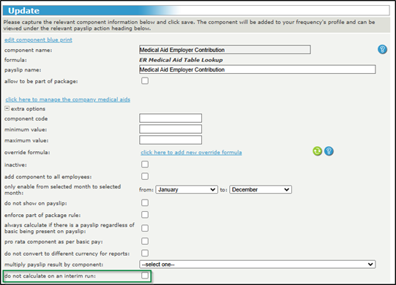Click the component code input box
This screenshot has height=285, width=396.
click(x=171, y=118)
